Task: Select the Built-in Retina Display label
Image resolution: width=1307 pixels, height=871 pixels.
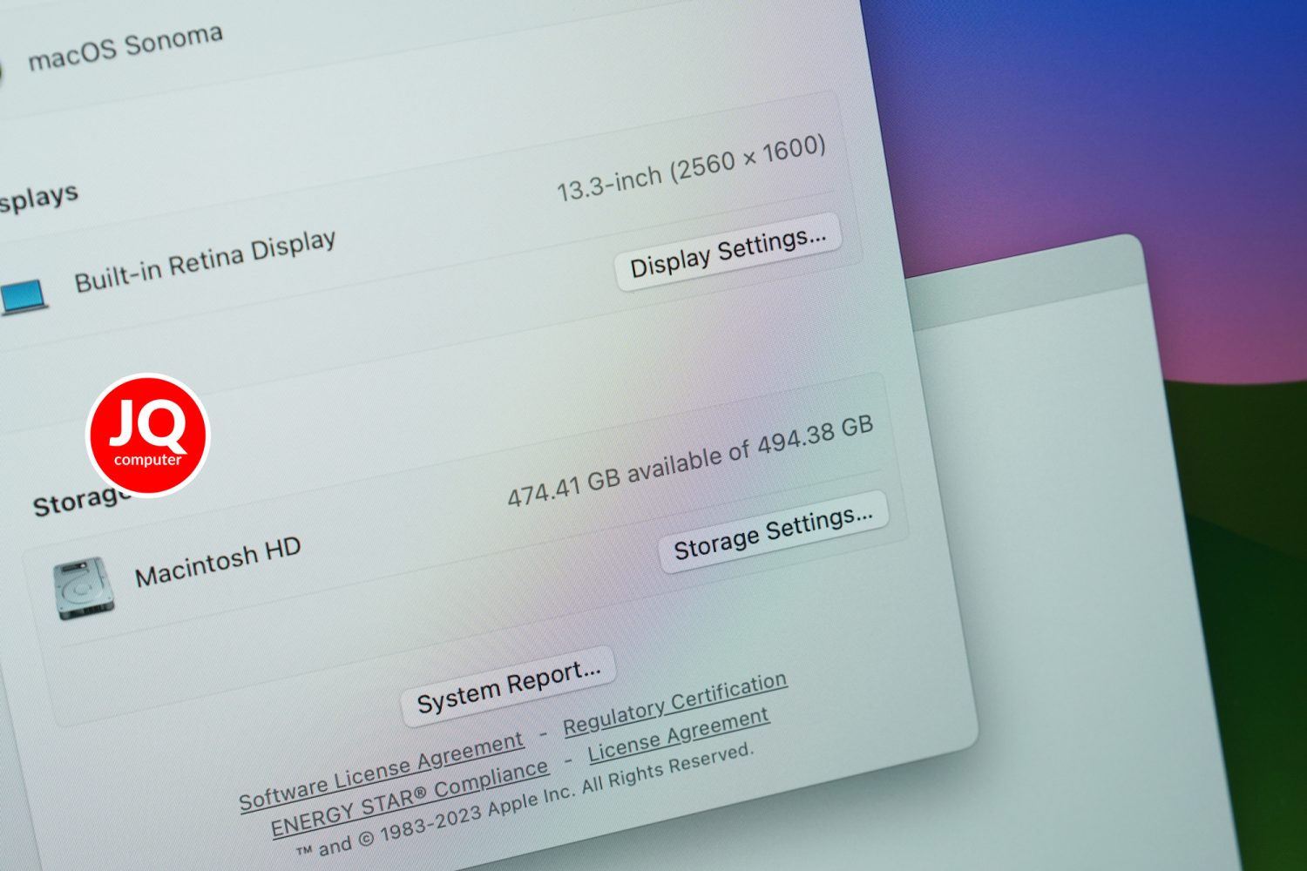Action: click(206, 261)
